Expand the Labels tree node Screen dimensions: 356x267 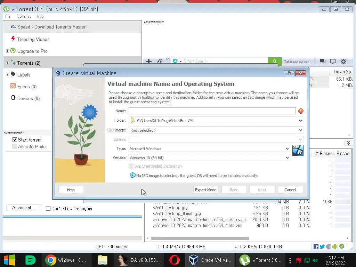click(7, 74)
